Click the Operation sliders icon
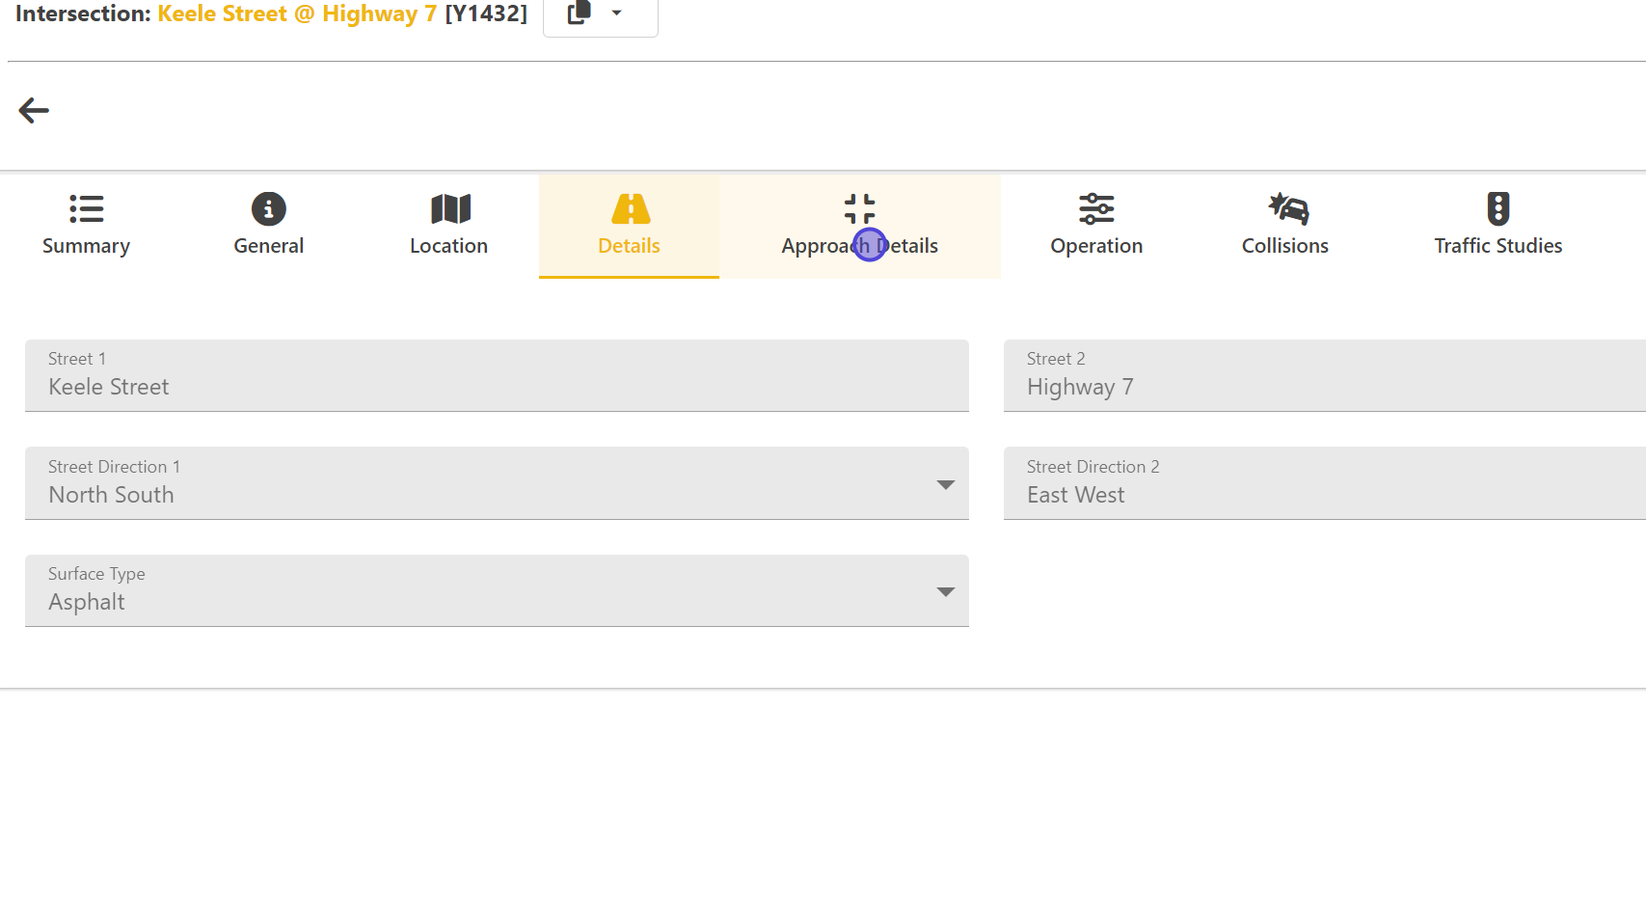The height and width of the screenshot is (899, 1646). [1096, 208]
